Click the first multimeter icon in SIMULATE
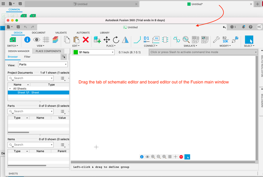 click(195, 40)
